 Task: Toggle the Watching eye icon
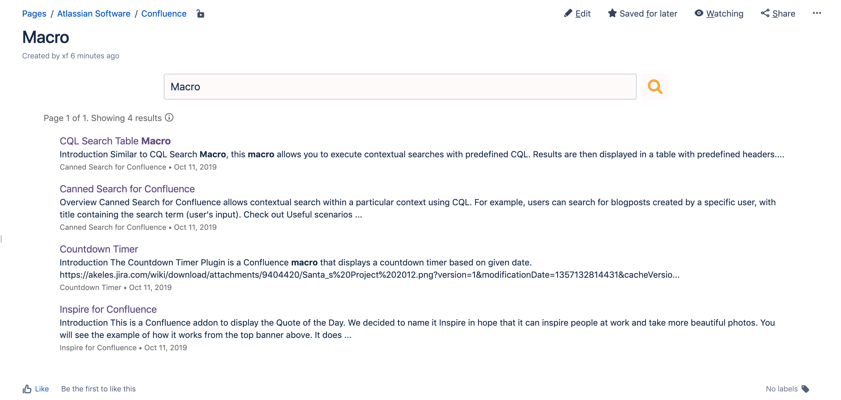coord(699,13)
